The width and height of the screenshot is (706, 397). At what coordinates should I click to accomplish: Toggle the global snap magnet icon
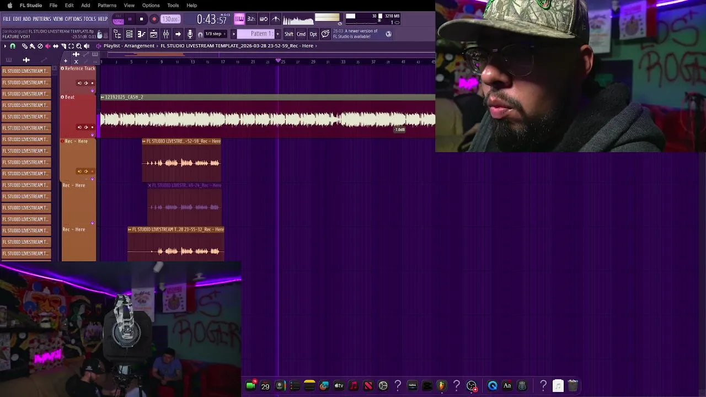click(x=200, y=35)
